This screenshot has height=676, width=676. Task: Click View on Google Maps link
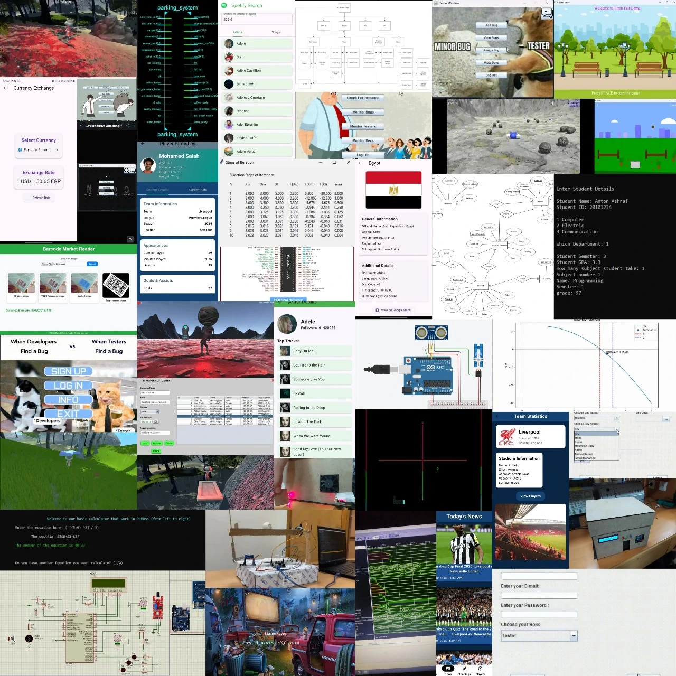(393, 310)
